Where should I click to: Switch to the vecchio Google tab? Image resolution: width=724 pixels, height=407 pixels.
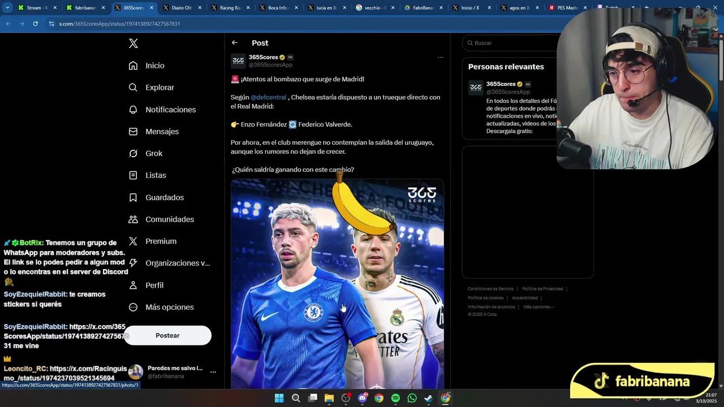click(374, 8)
